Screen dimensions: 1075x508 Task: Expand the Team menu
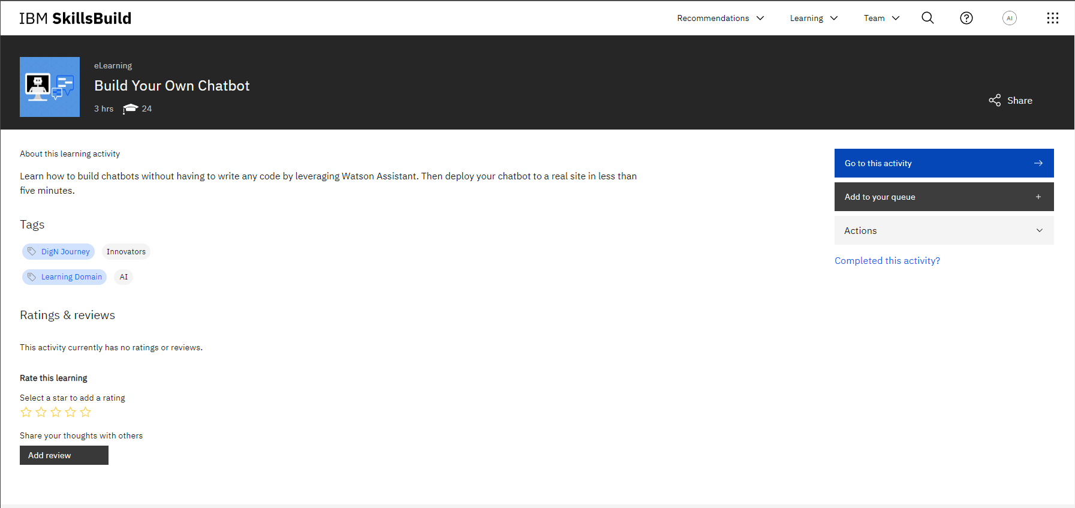pyautogui.click(x=881, y=18)
